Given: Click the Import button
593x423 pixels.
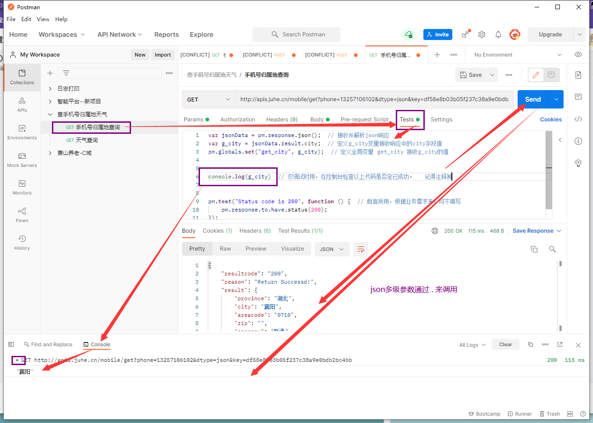Looking at the screenshot, I should point(163,55).
